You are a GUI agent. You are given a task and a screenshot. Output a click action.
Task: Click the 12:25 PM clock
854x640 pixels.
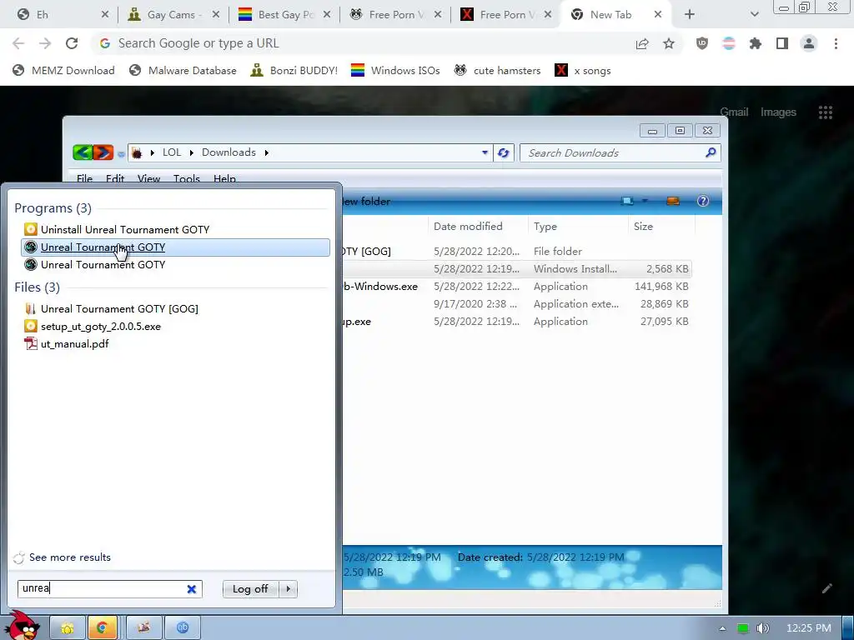click(809, 628)
